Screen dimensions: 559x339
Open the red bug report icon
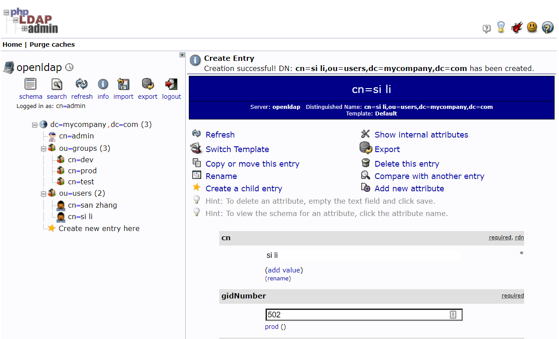coord(517,27)
